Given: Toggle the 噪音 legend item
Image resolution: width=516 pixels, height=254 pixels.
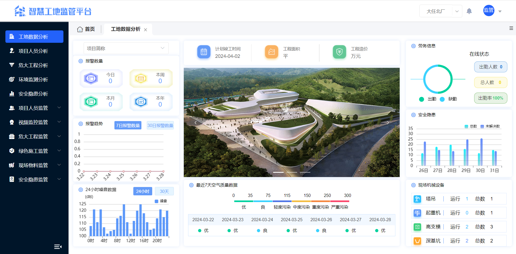Looking at the screenshot, I should [161, 201].
